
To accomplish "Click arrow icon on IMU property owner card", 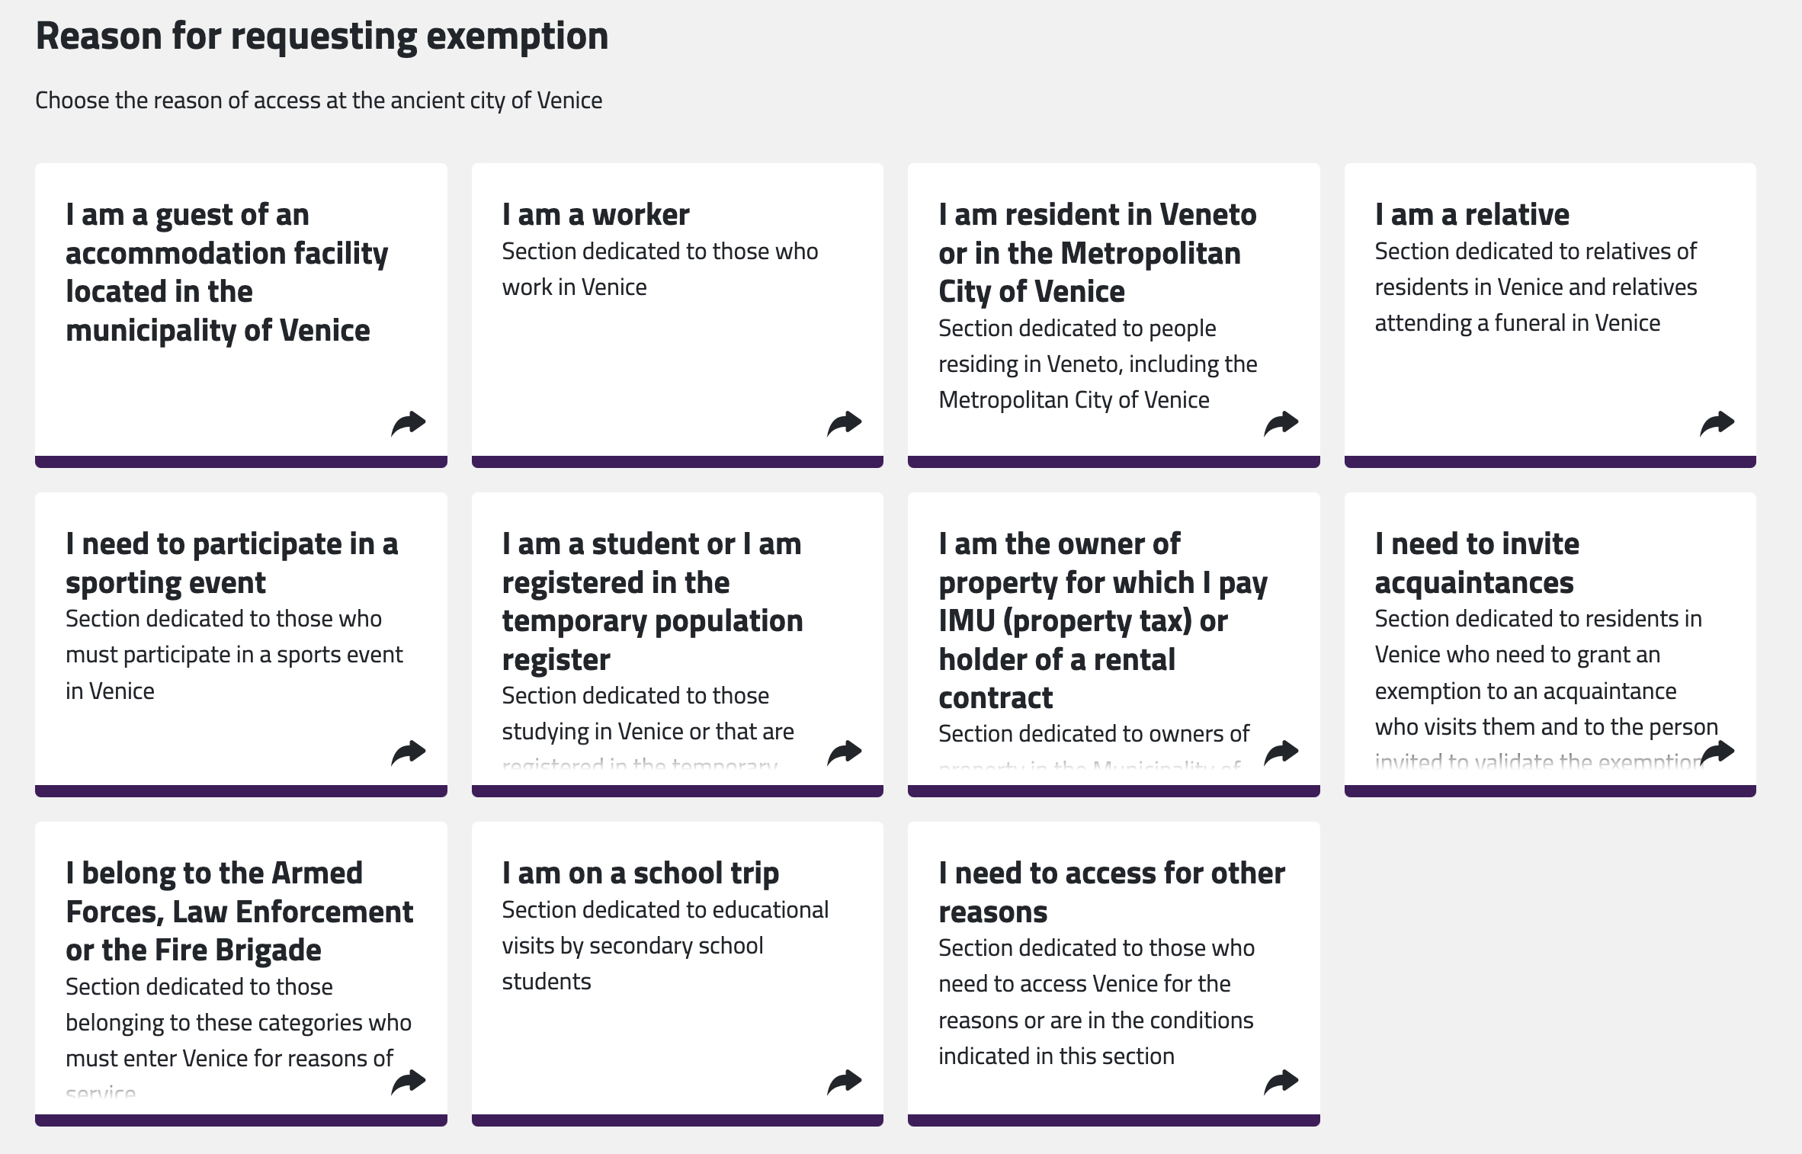I will (x=1281, y=753).
